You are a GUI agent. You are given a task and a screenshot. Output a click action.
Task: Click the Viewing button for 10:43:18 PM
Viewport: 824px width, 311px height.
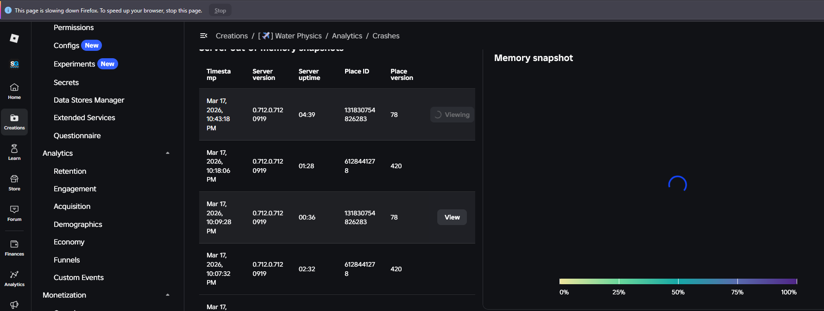pyautogui.click(x=452, y=115)
